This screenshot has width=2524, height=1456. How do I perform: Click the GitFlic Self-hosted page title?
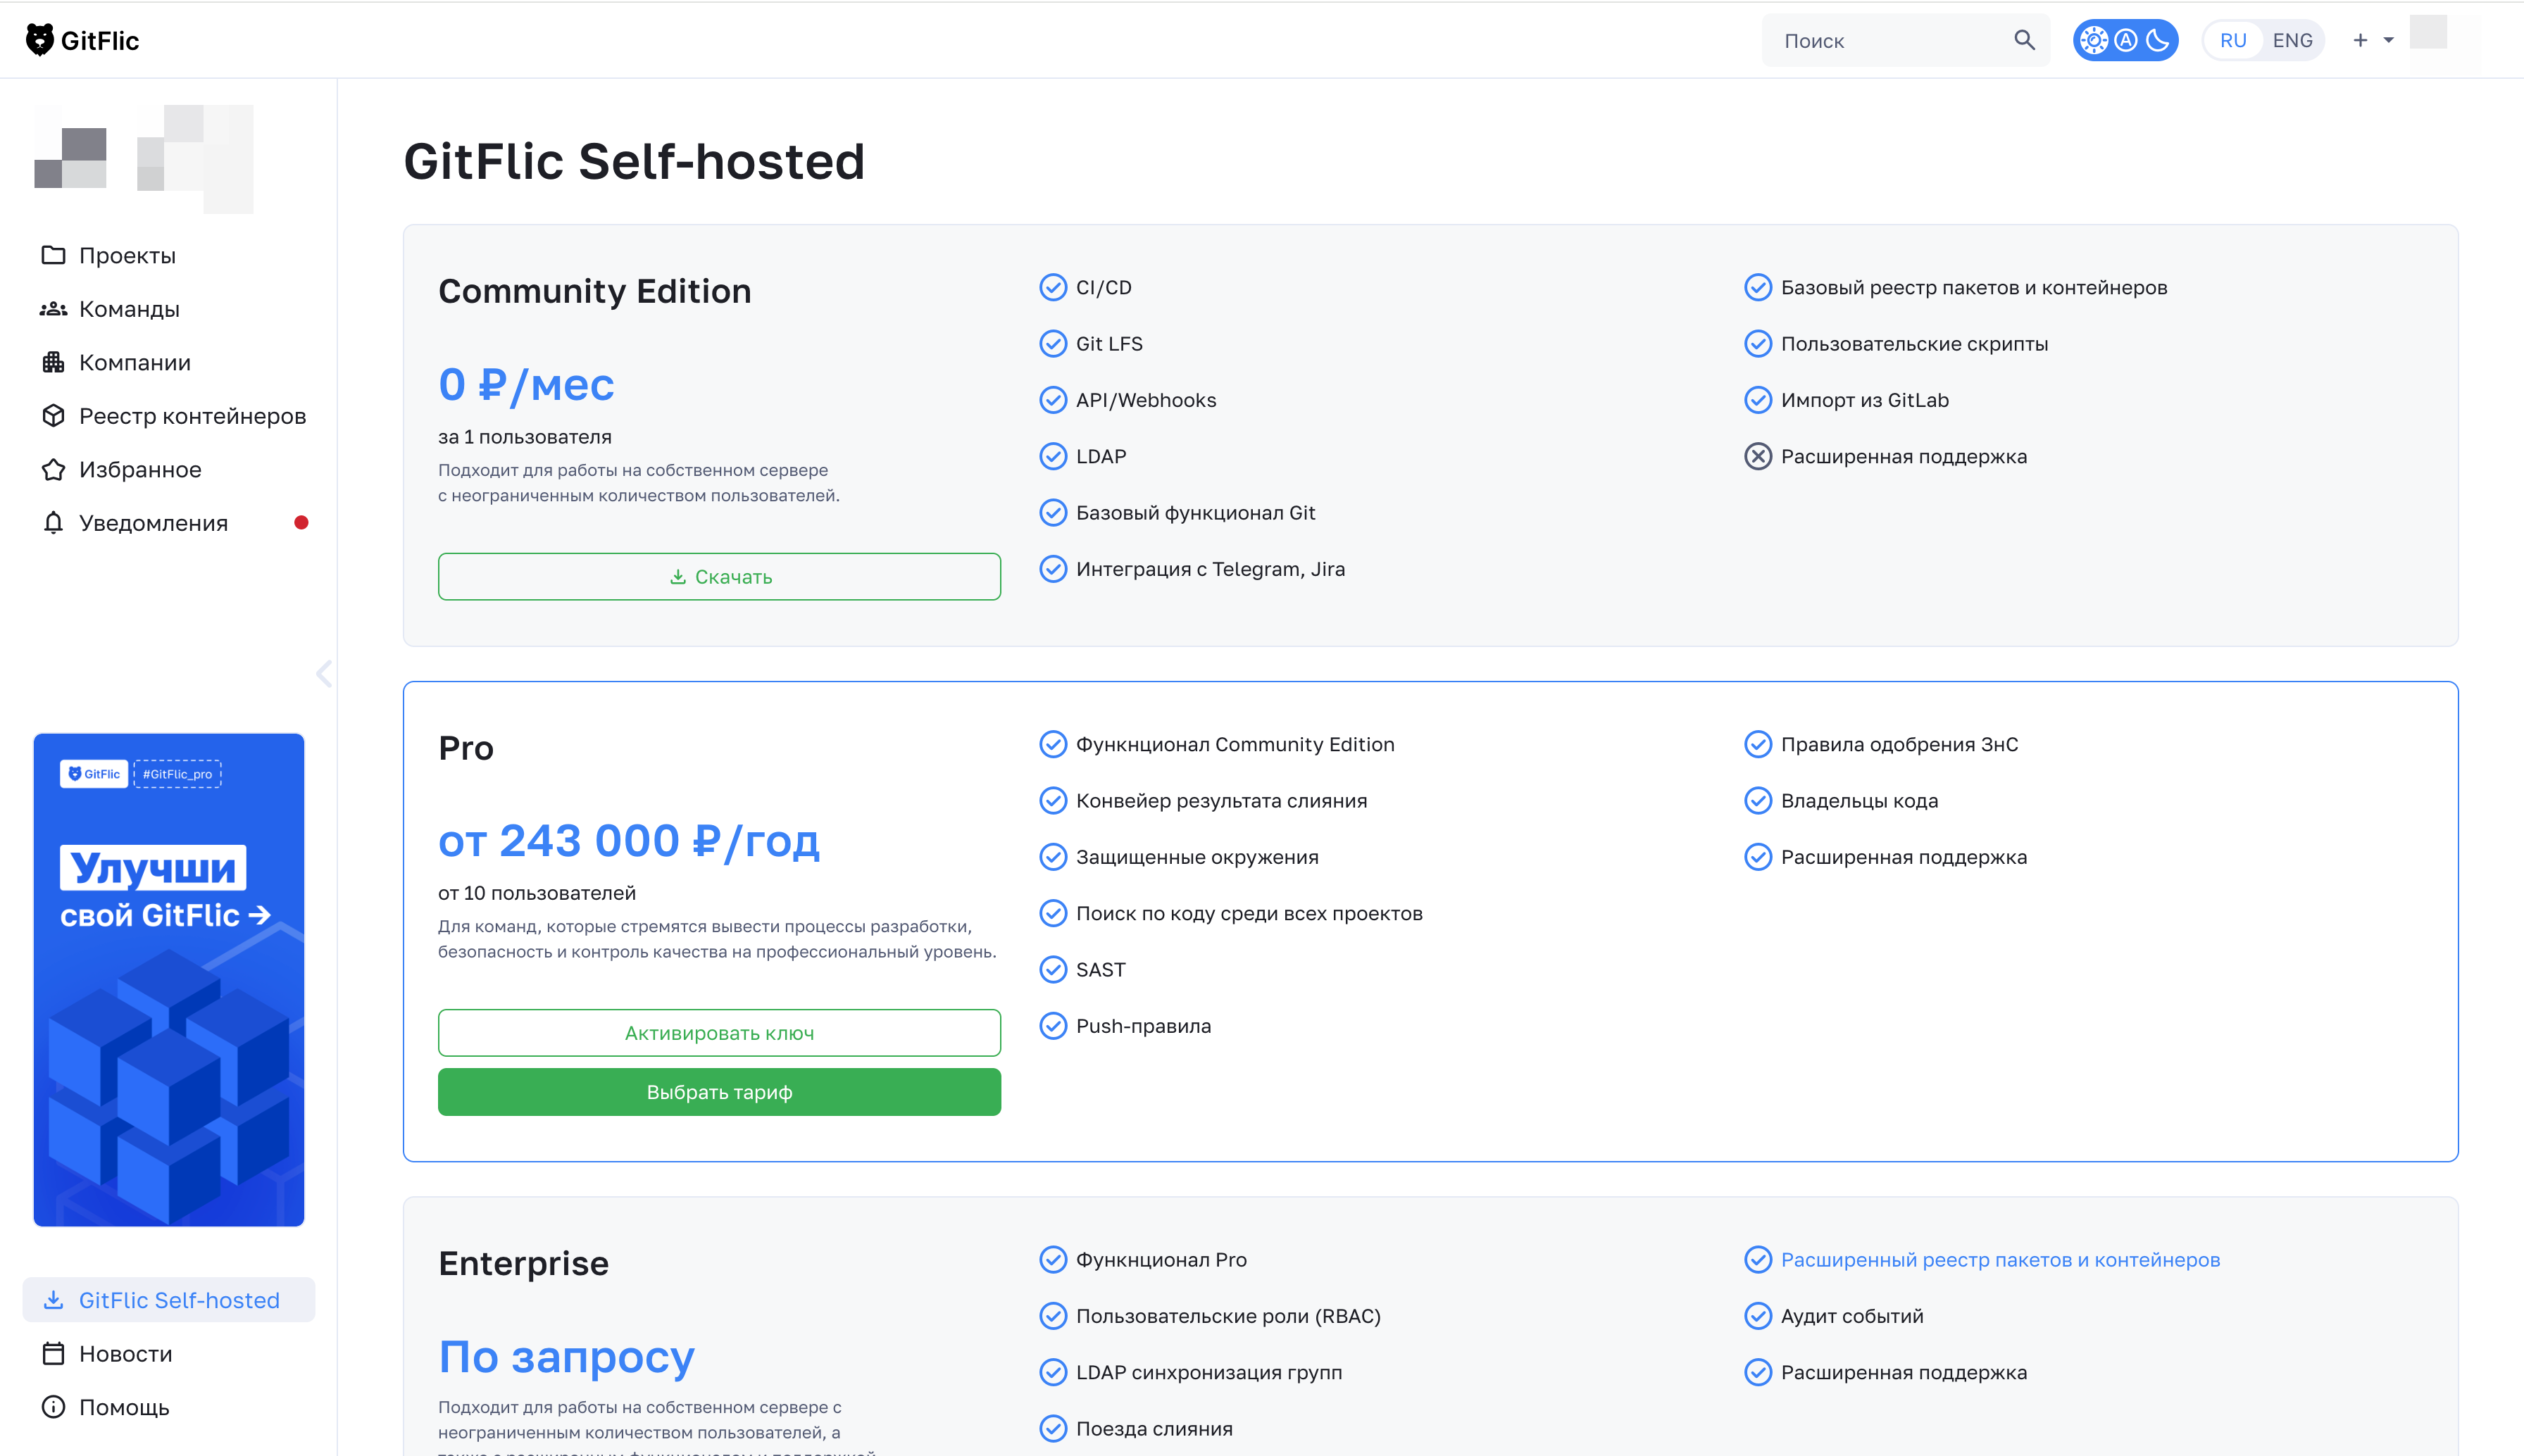634,162
